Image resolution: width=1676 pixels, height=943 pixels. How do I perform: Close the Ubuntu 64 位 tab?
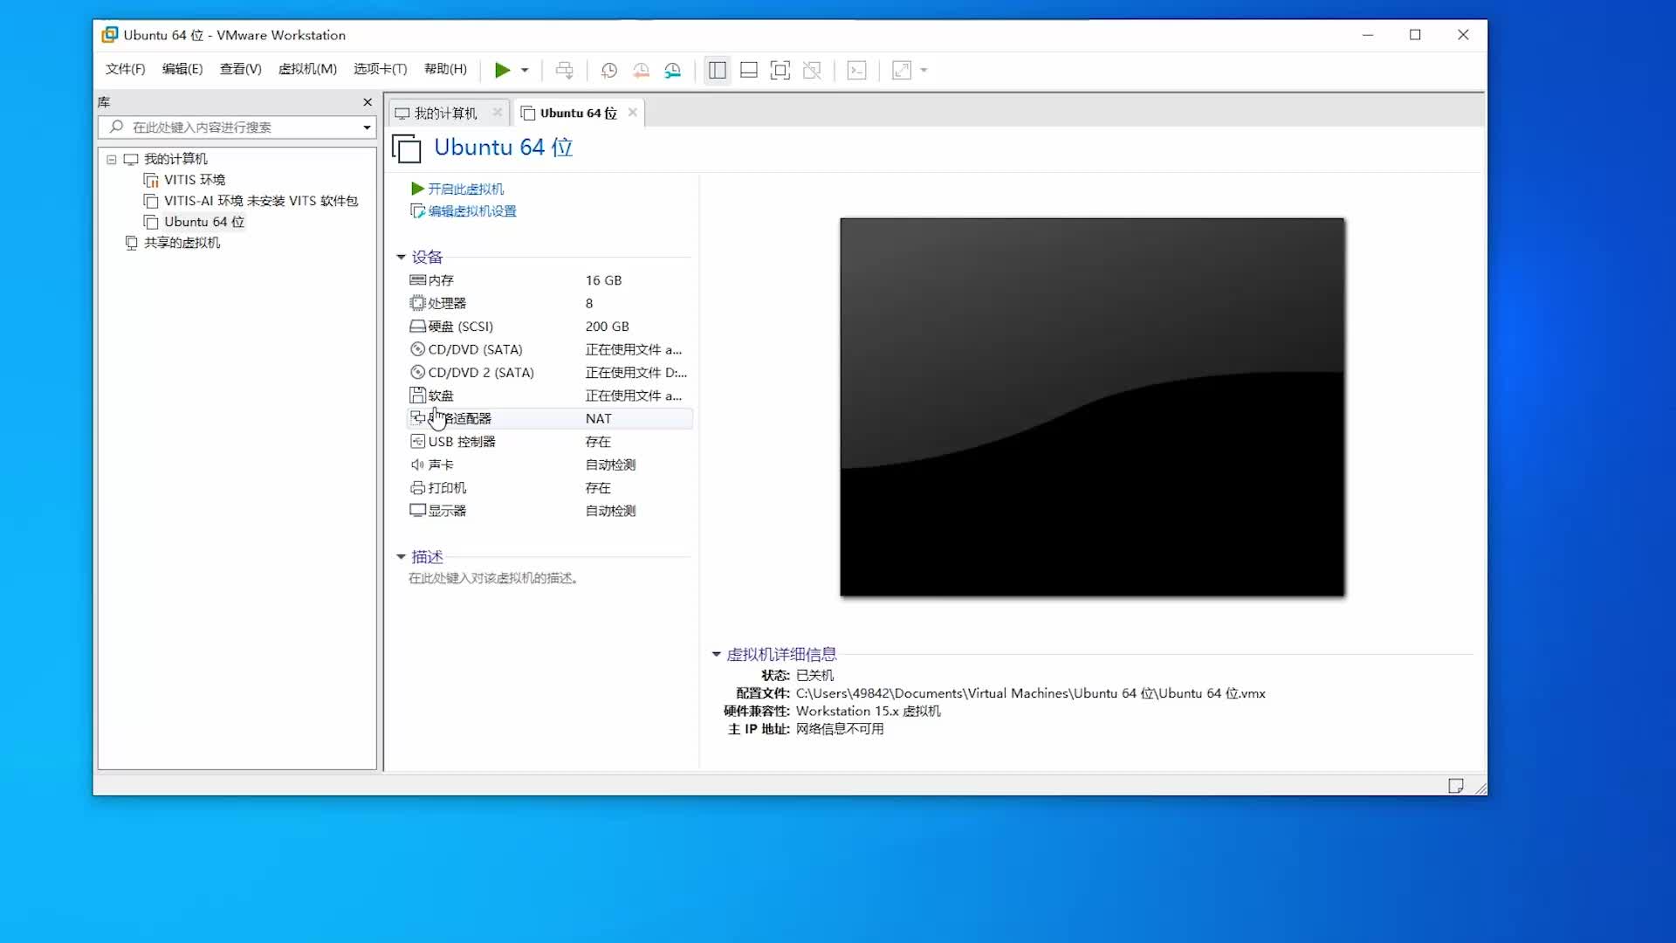coord(633,113)
